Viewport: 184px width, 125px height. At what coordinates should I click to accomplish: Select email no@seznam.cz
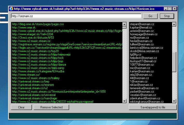point(139,38)
